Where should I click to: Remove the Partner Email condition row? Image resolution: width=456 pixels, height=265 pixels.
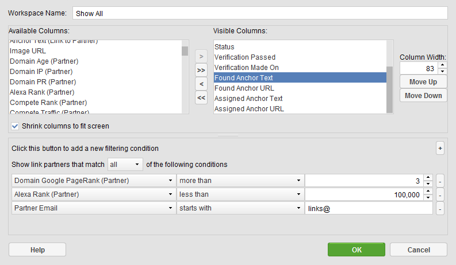[440, 208]
